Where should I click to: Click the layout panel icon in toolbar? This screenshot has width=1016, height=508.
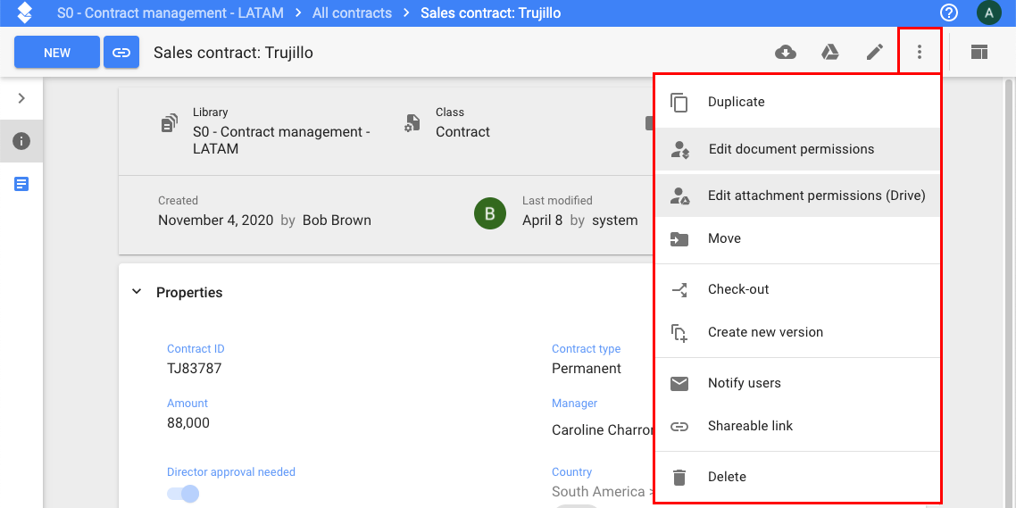coord(979,53)
